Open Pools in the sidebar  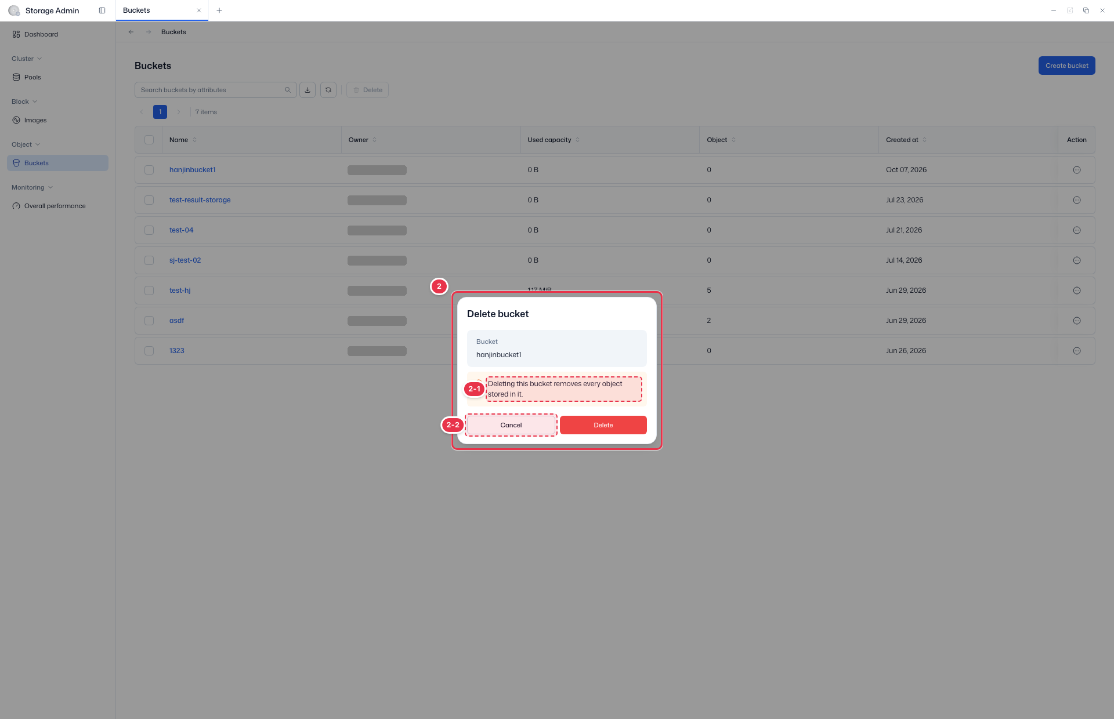[x=57, y=77]
